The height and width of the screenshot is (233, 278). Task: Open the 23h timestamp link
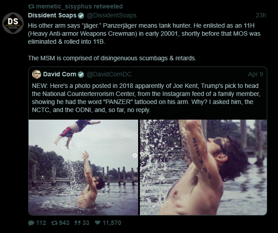point(261,16)
